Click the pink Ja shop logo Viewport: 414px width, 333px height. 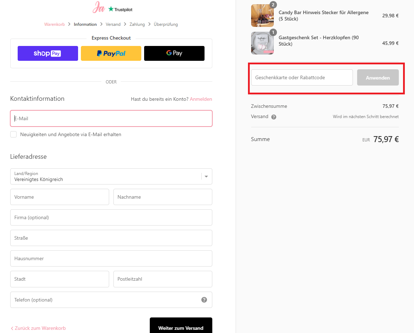click(x=99, y=7)
